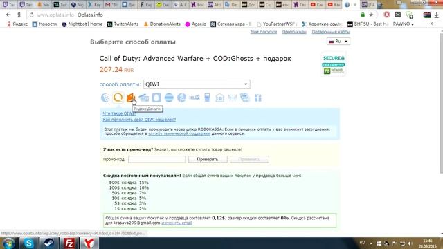443x249 pixels.
Task: Open Skype from the taskbar
Action: coord(29,243)
